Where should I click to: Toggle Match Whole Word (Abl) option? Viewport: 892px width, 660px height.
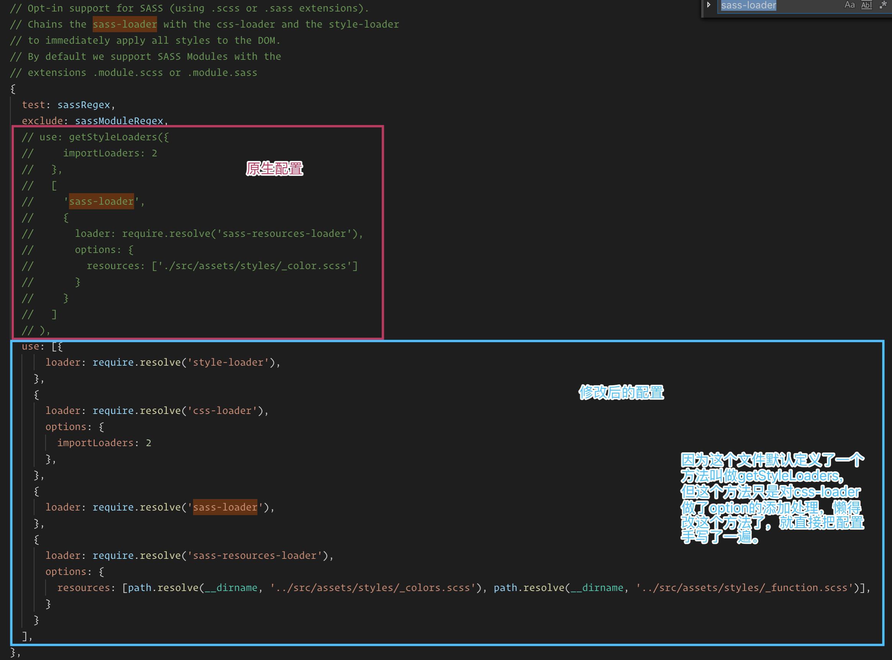[866, 5]
